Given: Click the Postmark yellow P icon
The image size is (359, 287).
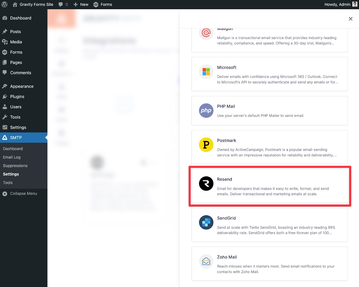Looking at the screenshot, I should point(206,145).
